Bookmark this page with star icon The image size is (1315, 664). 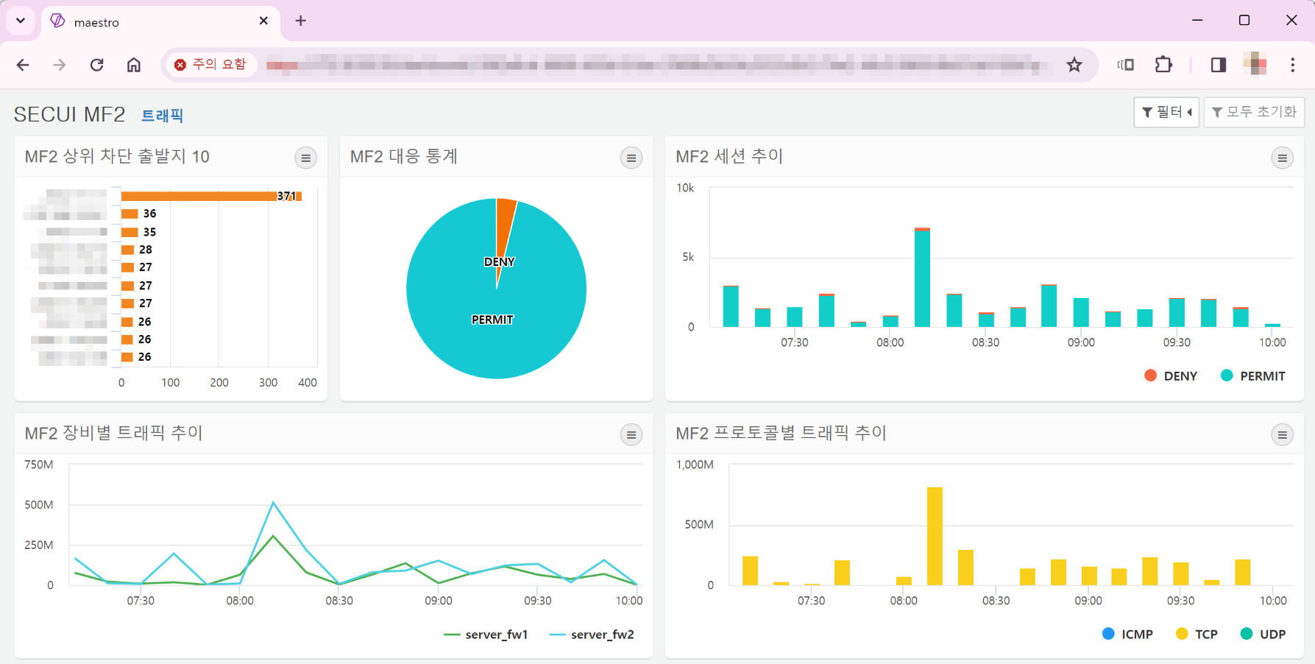click(x=1074, y=65)
